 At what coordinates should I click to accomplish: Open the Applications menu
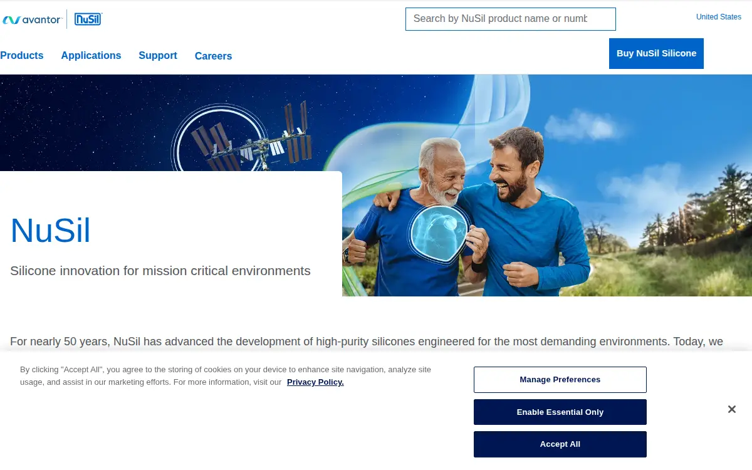point(91,55)
